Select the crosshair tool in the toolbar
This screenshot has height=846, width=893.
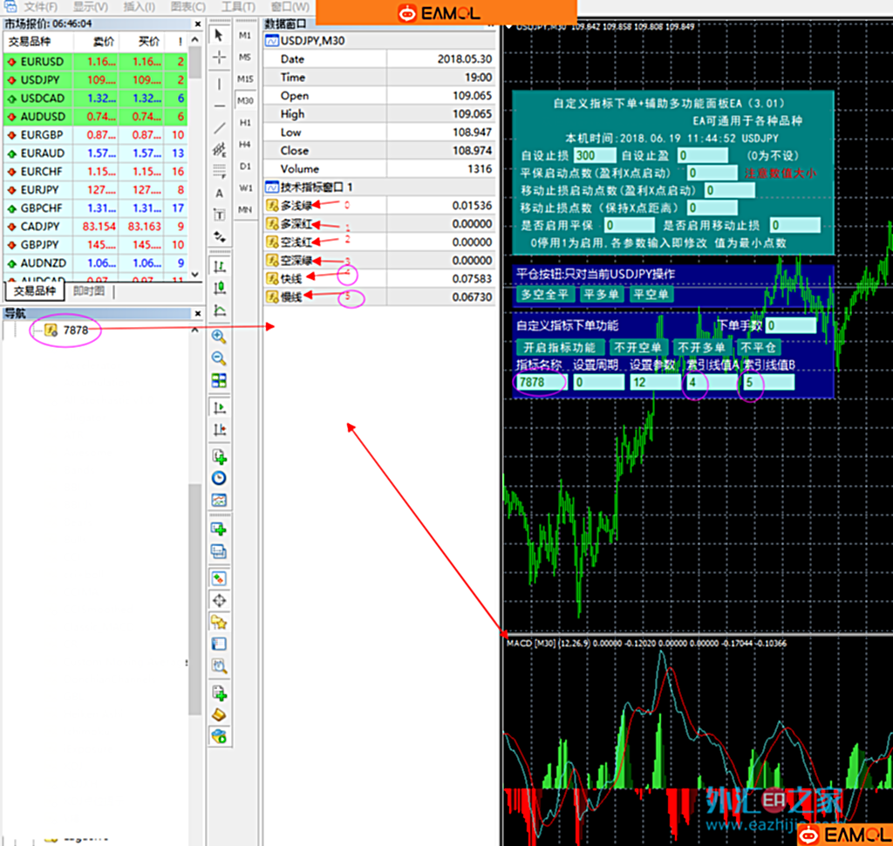[219, 58]
